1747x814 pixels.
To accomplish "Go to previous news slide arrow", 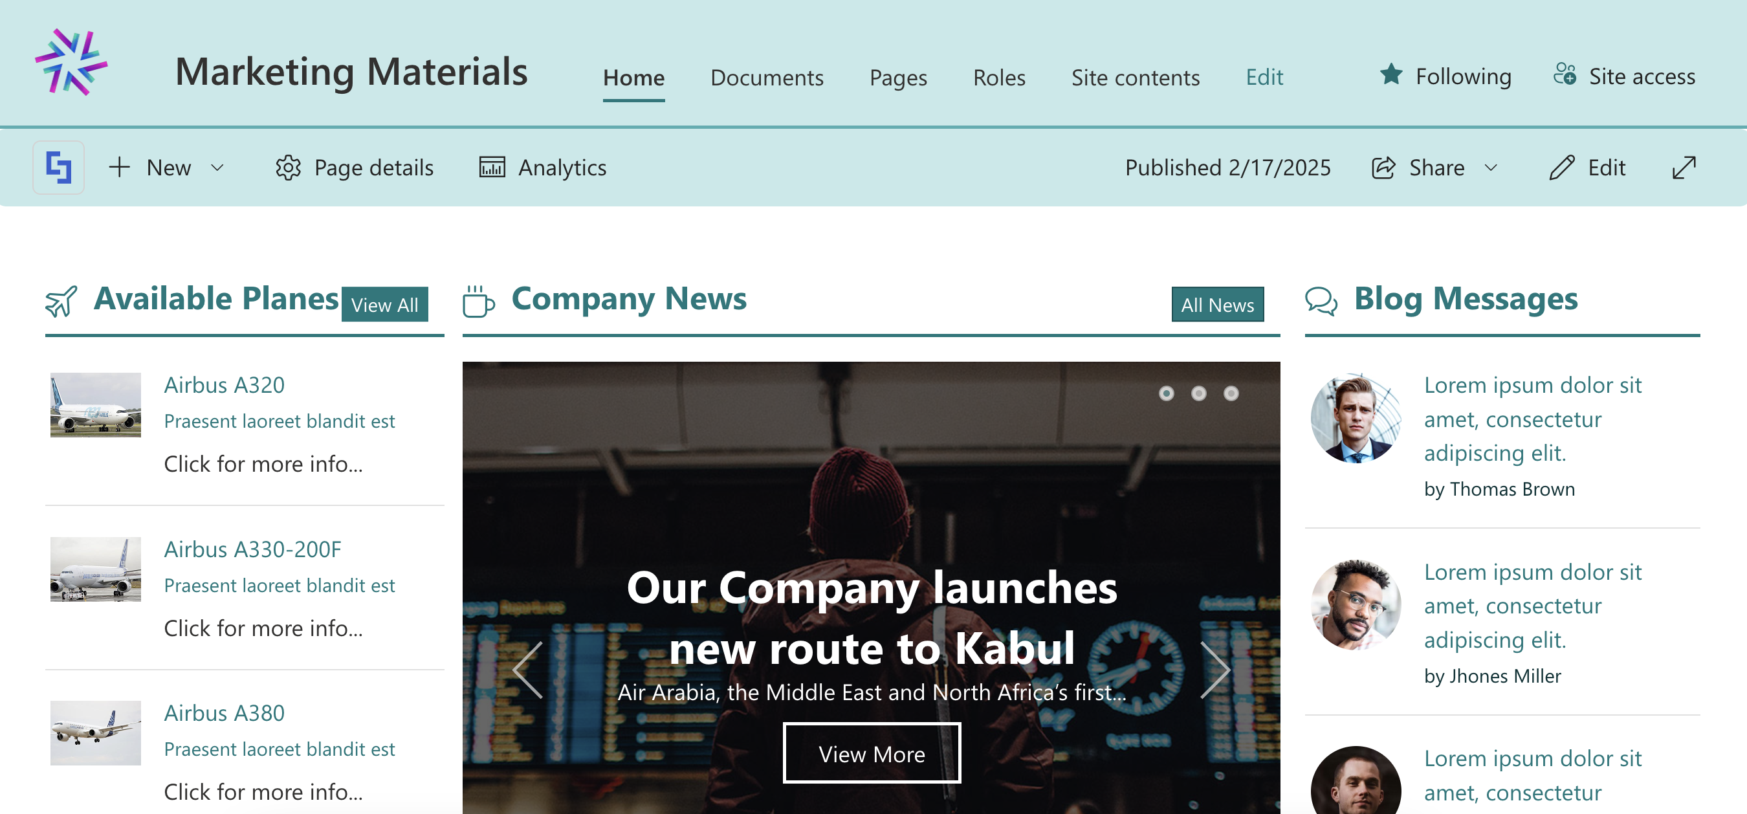I will (x=527, y=670).
